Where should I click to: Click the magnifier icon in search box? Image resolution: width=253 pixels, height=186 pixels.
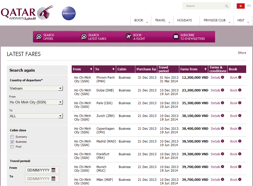tap(227, 6)
